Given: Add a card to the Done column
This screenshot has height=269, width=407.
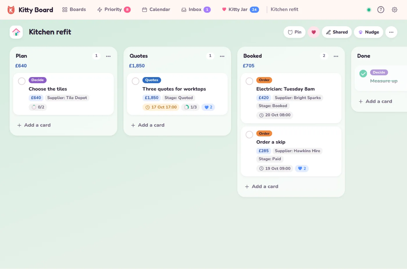Looking at the screenshot, I should point(376,101).
